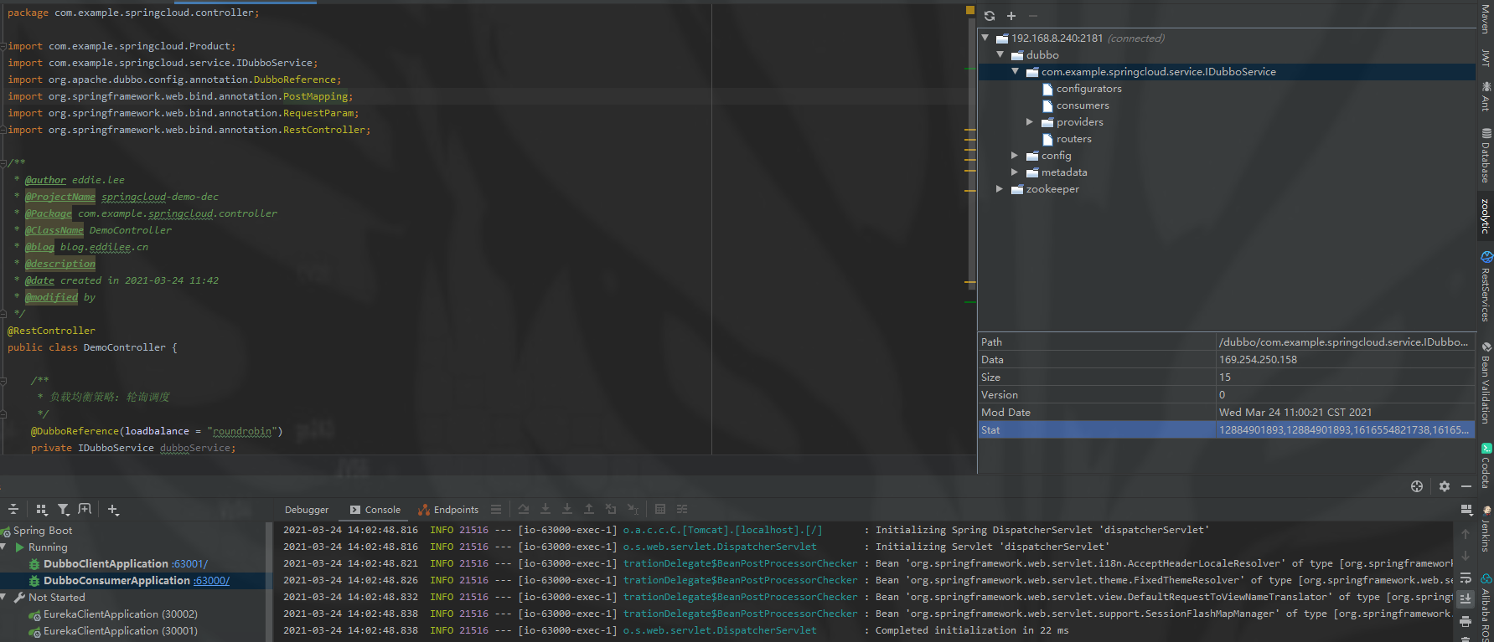Click the Path value cell

[x=1345, y=342]
